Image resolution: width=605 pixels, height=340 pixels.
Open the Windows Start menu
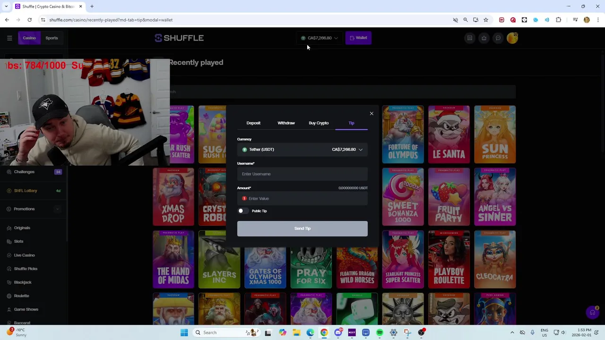point(184,332)
